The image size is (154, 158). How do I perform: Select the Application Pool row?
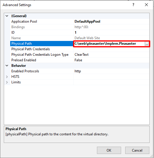coord(80,21)
